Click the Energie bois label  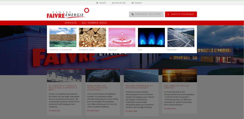(x=87, y=50)
